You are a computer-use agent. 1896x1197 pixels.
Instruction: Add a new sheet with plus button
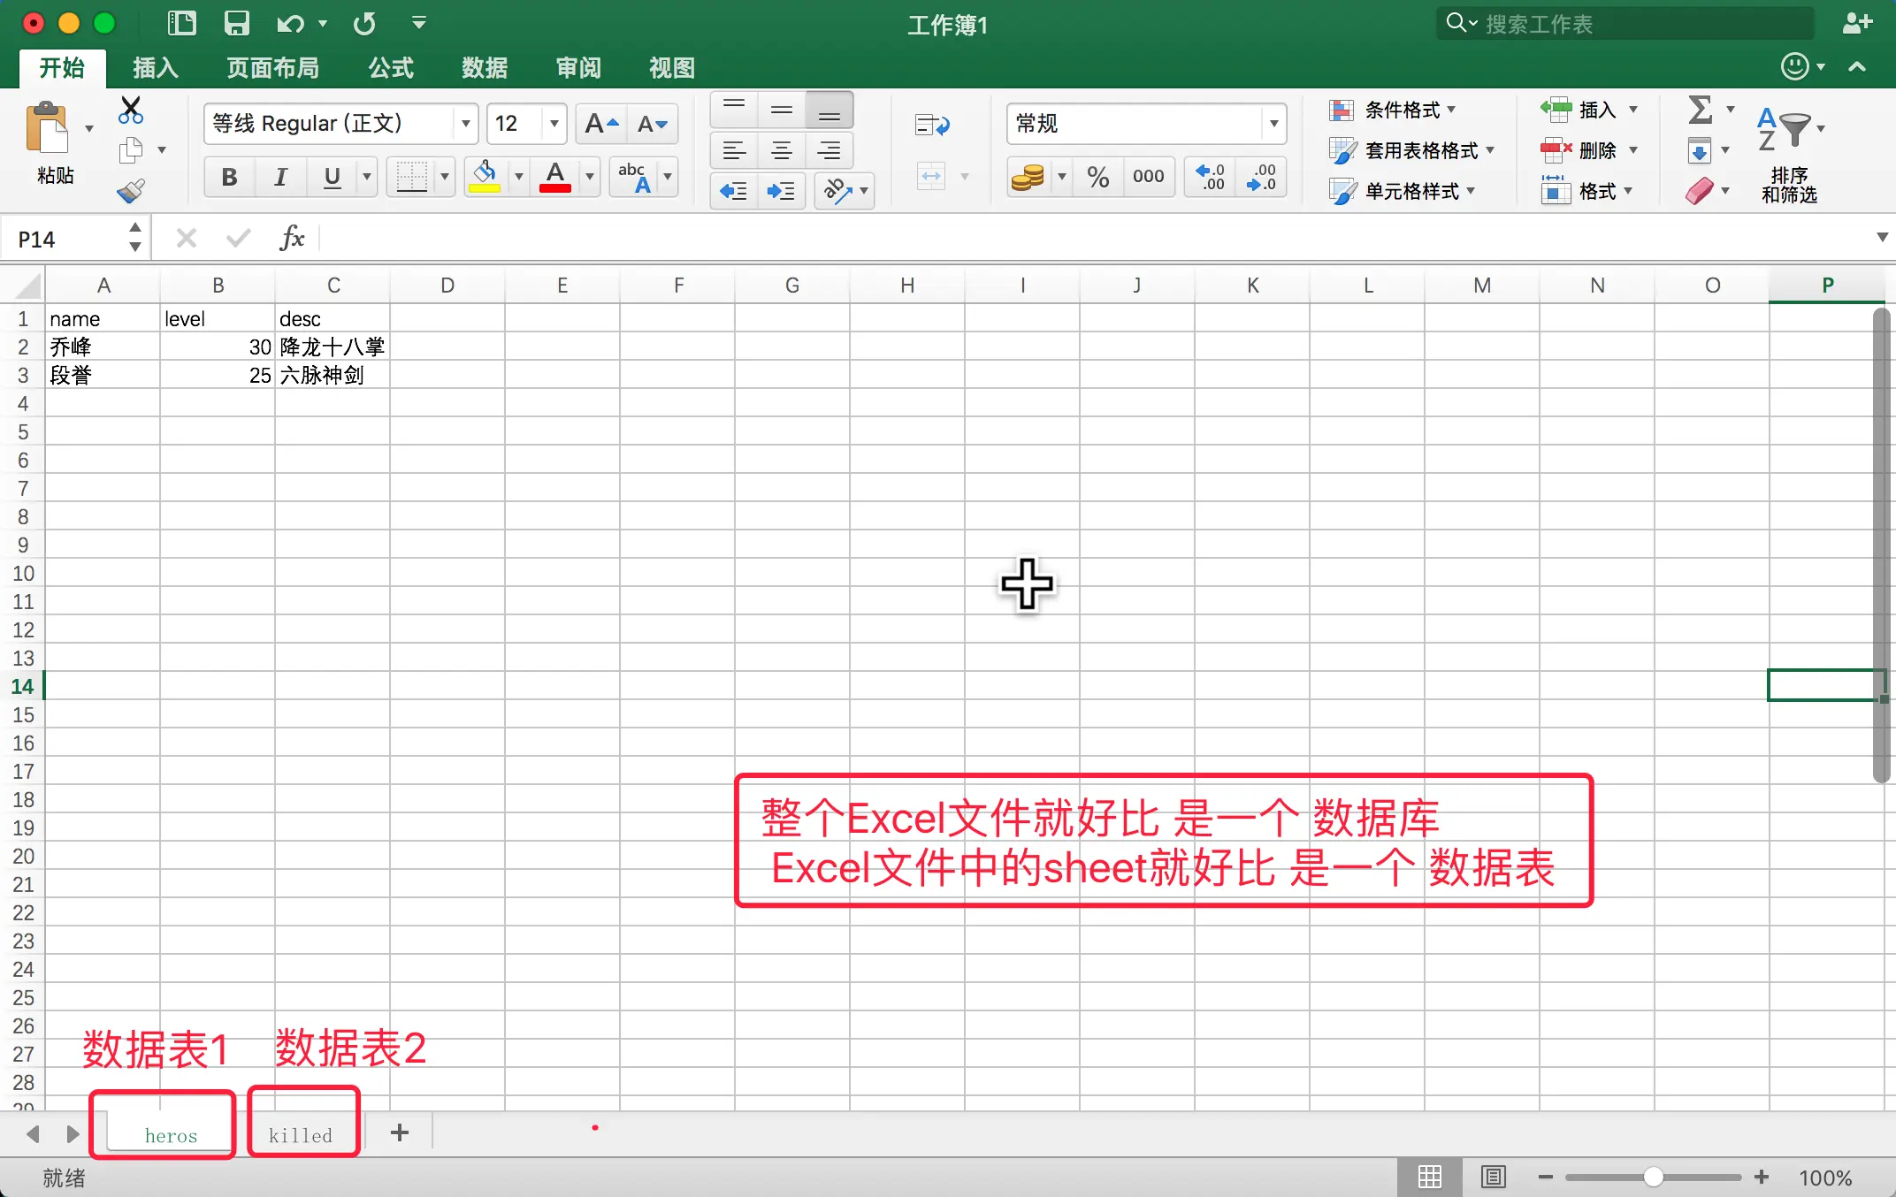click(400, 1132)
